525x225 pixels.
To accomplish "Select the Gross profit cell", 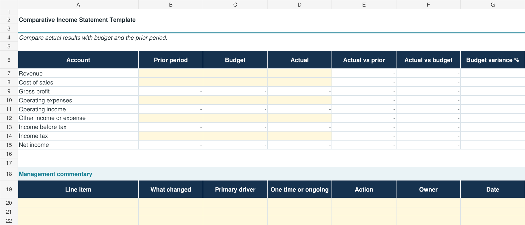I will 78,91.
